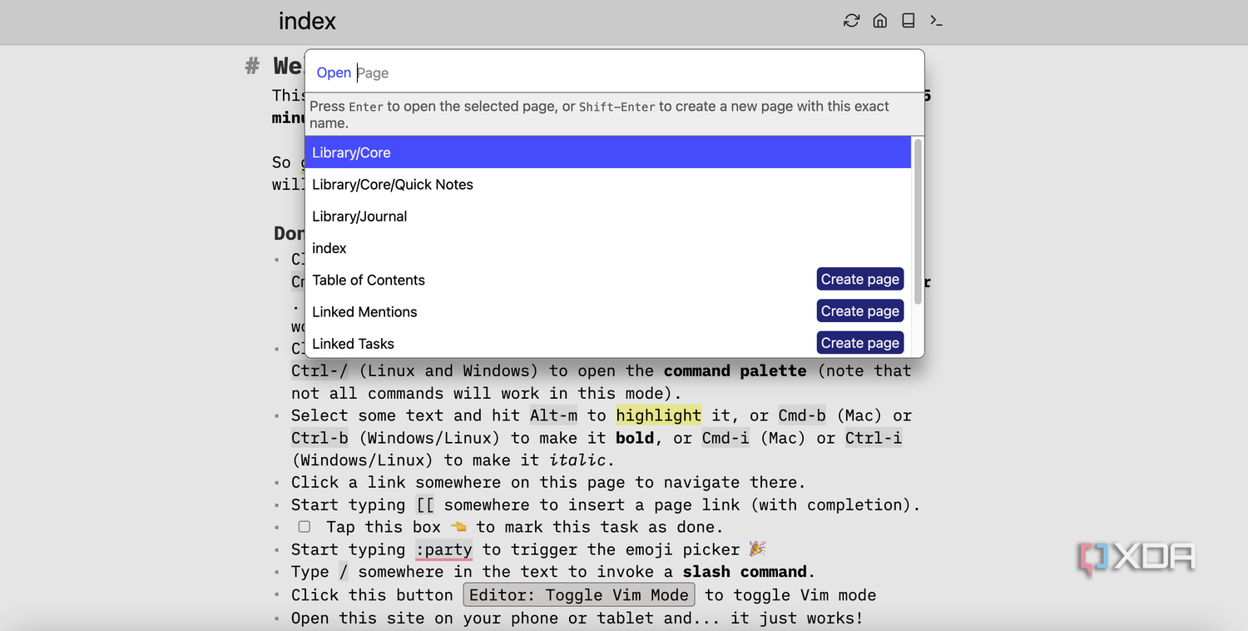The image size is (1248, 631).
Task: Click the 'Alt-m' shortcut text
Action: [x=553, y=415]
